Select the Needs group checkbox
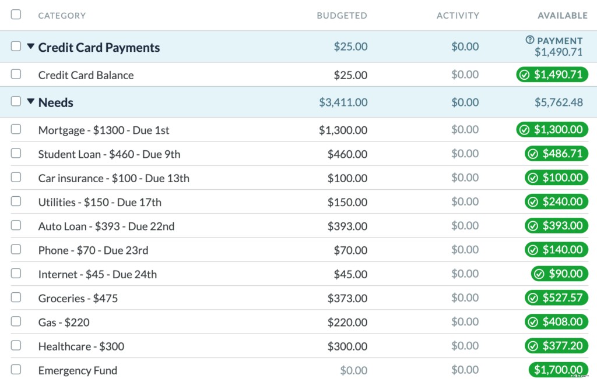 (16, 101)
